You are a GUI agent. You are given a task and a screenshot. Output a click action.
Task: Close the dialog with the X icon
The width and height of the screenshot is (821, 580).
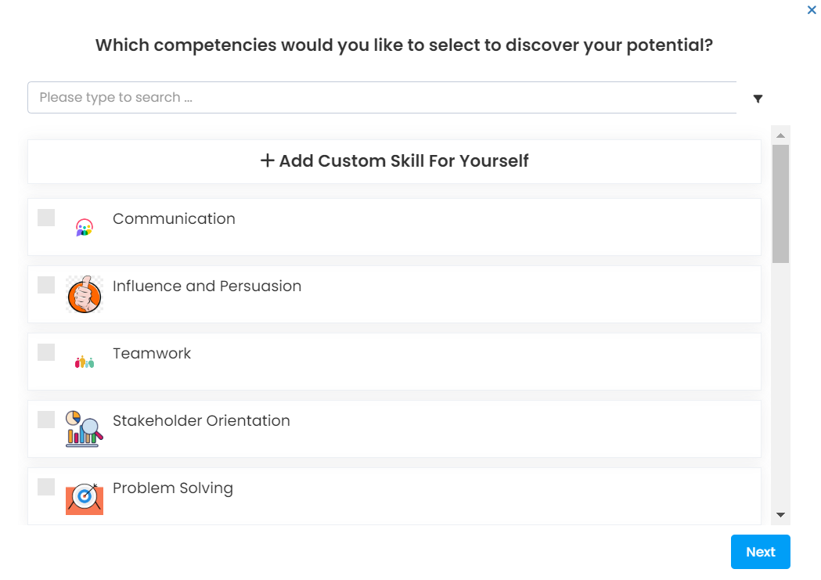[x=812, y=10]
